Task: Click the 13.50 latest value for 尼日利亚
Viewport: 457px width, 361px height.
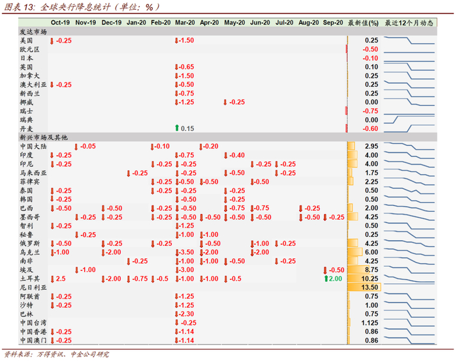Action: 370,287
